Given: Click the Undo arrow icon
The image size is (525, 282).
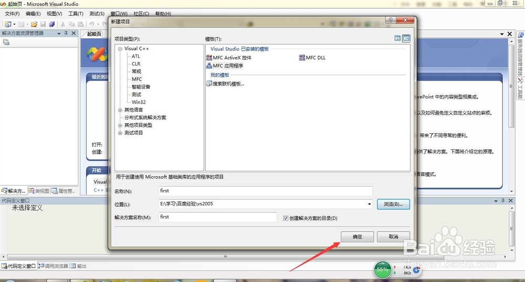Looking at the screenshot, I should [91, 24].
